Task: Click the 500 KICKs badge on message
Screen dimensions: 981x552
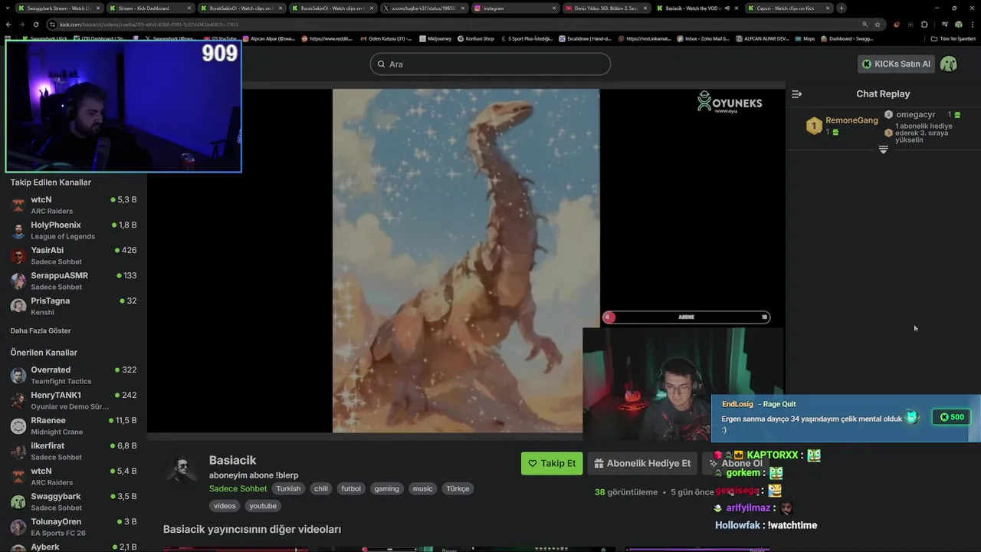Action: coord(952,417)
